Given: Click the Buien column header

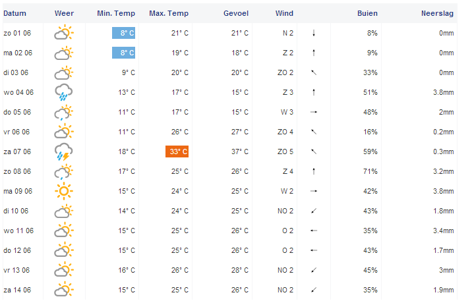Looking at the screenshot, I should 367,13.
